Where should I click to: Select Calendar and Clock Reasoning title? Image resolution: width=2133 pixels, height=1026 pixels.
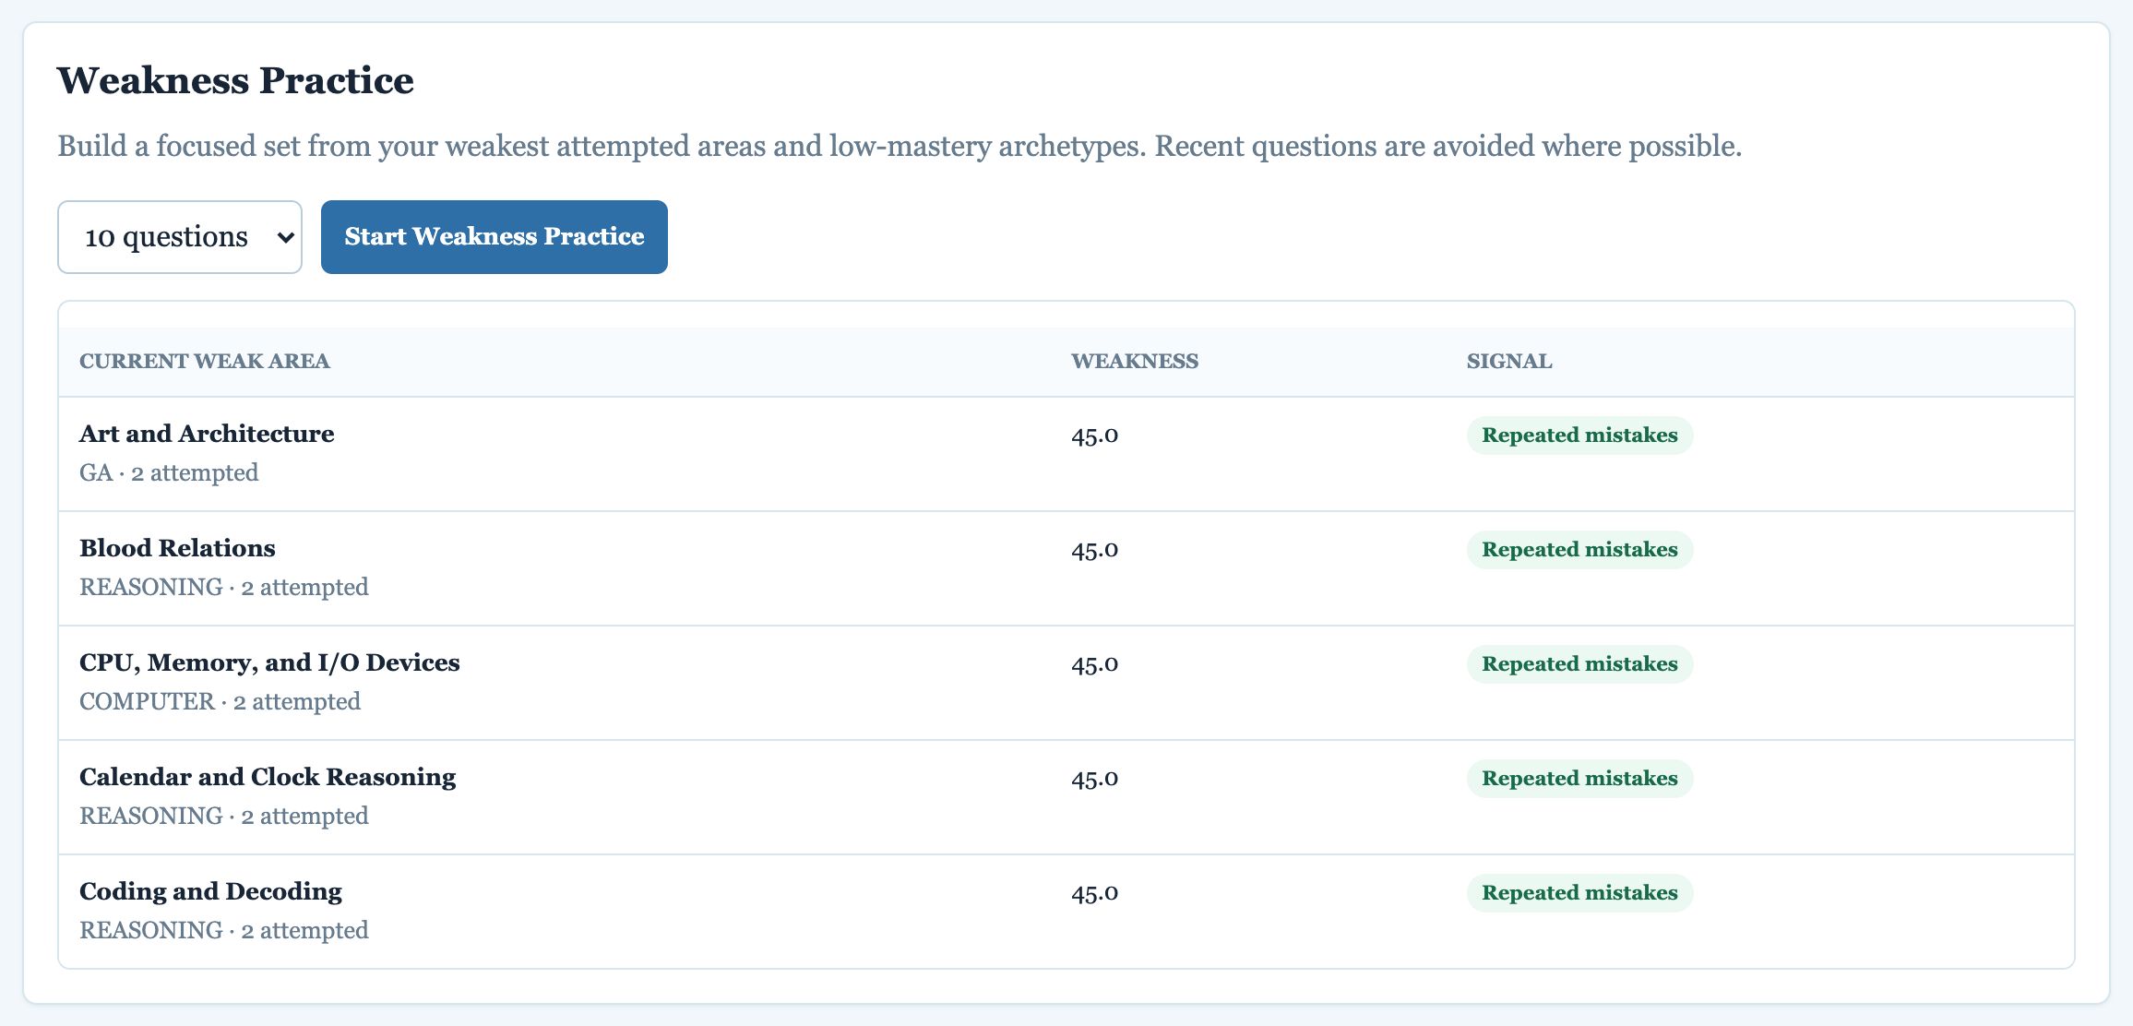pyautogui.click(x=268, y=777)
